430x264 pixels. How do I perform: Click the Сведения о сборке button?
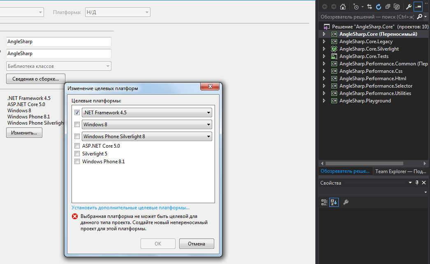[36, 79]
